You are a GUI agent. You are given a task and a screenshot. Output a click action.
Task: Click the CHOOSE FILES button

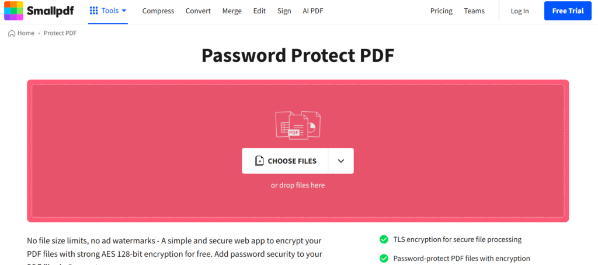click(285, 161)
